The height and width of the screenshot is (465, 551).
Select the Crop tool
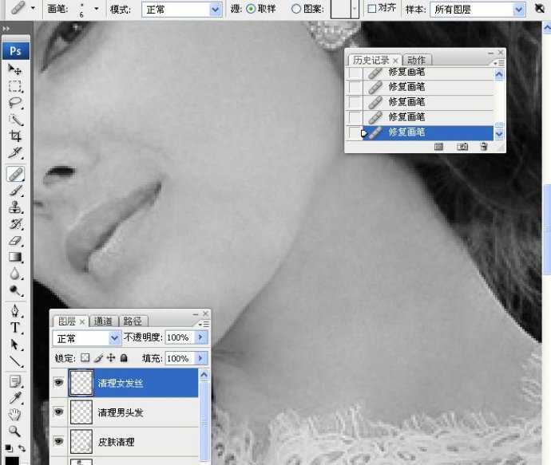pos(14,136)
